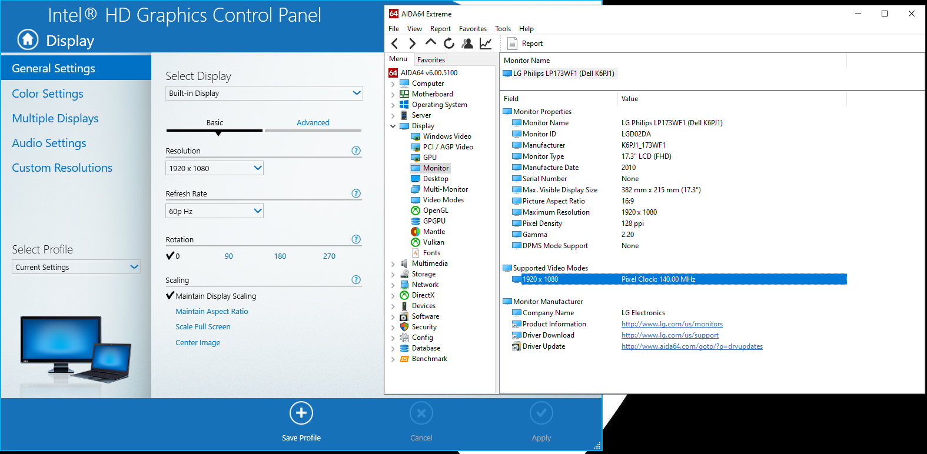Click the Report document icon in the toolbar
Image resolution: width=927 pixels, height=454 pixels.
pyautogui.click(x=512, y=44)
